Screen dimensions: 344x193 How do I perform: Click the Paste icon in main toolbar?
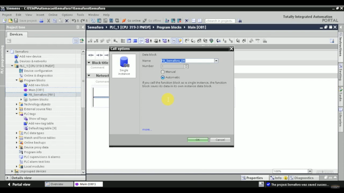61,21
